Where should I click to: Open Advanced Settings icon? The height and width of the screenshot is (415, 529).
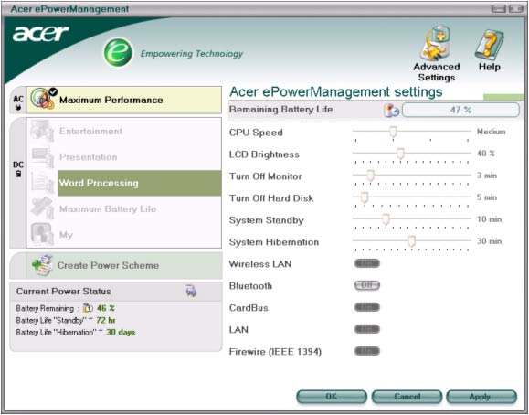(437, 43)
